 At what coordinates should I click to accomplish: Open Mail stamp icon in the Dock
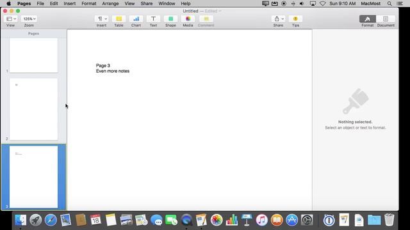(x=65, y=220)
